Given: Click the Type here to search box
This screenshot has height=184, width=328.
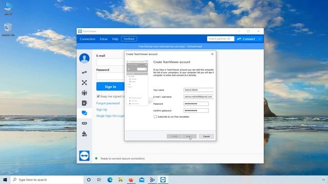Looking at the screenshot, I should [47, 179].
